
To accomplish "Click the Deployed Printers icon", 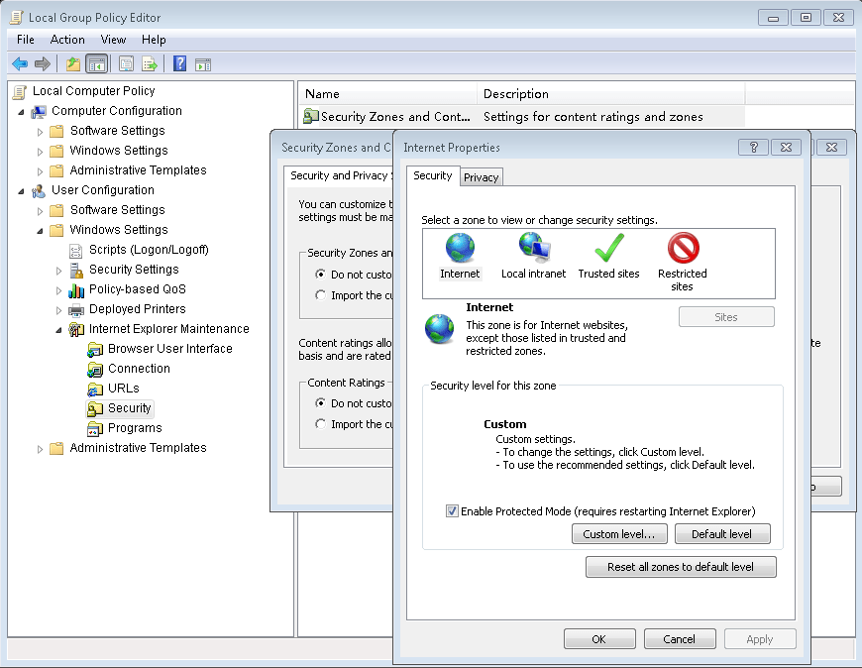I will [x=76, y=310].
